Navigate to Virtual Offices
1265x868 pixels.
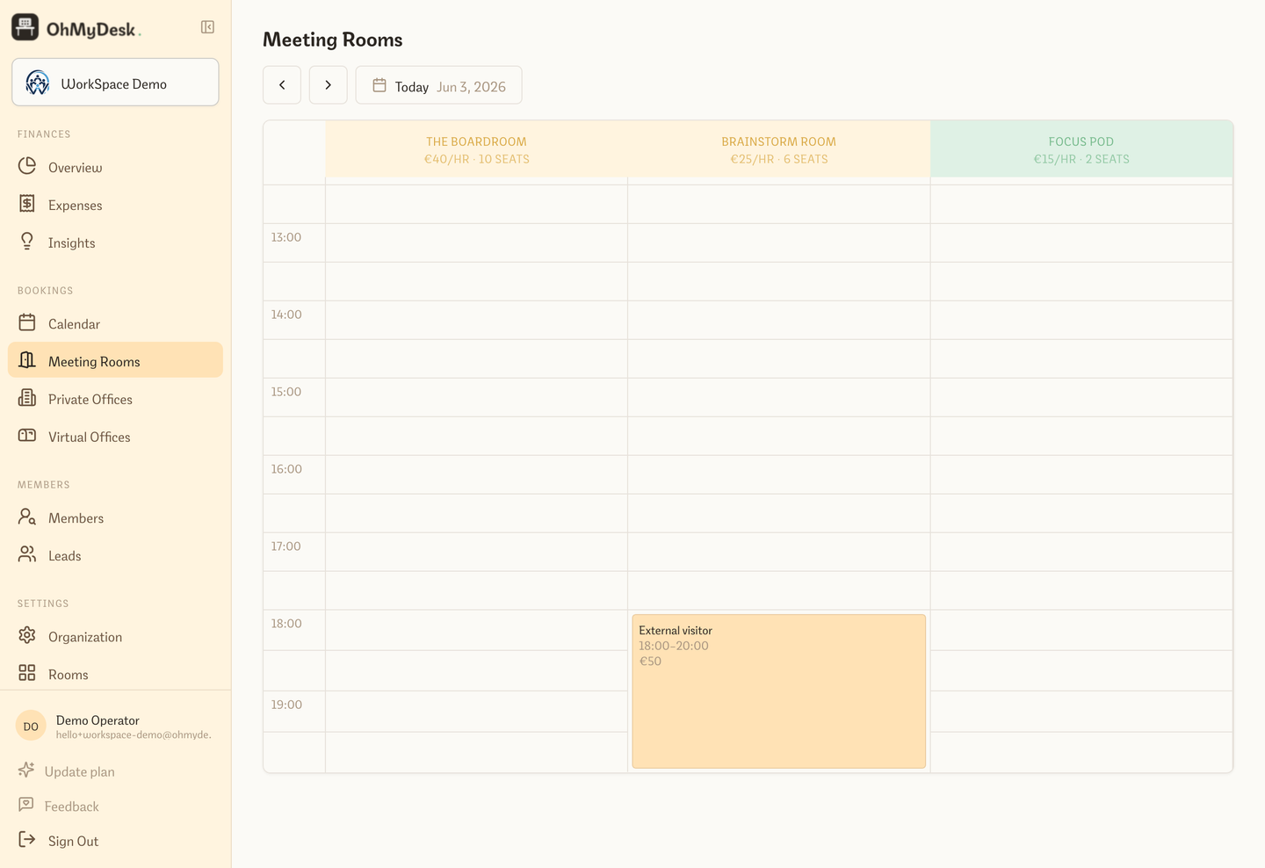[115, 437]
